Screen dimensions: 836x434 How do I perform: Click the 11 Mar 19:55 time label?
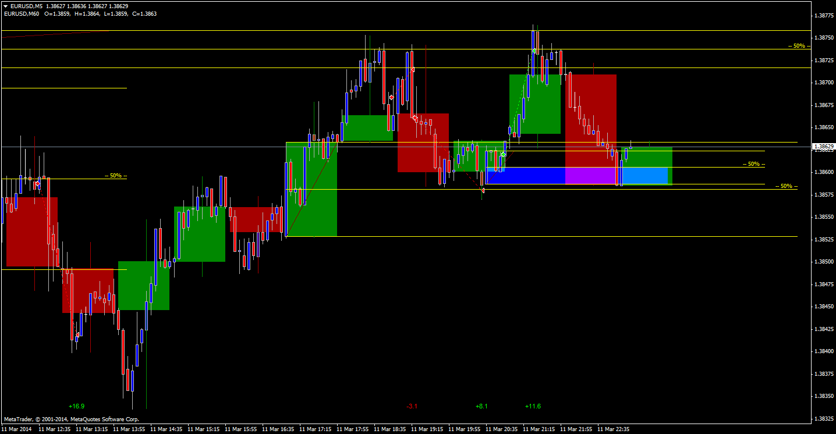464,429
